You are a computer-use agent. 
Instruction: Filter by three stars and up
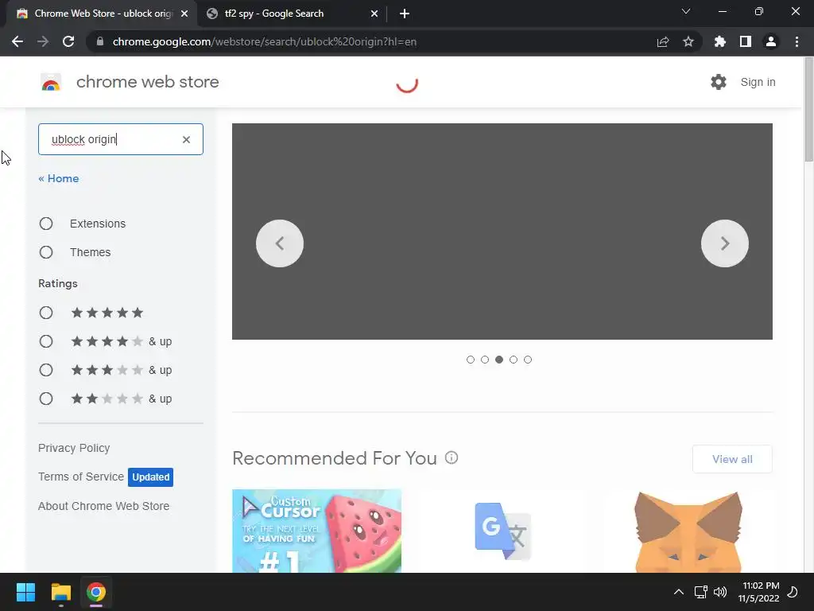point(46,370)
